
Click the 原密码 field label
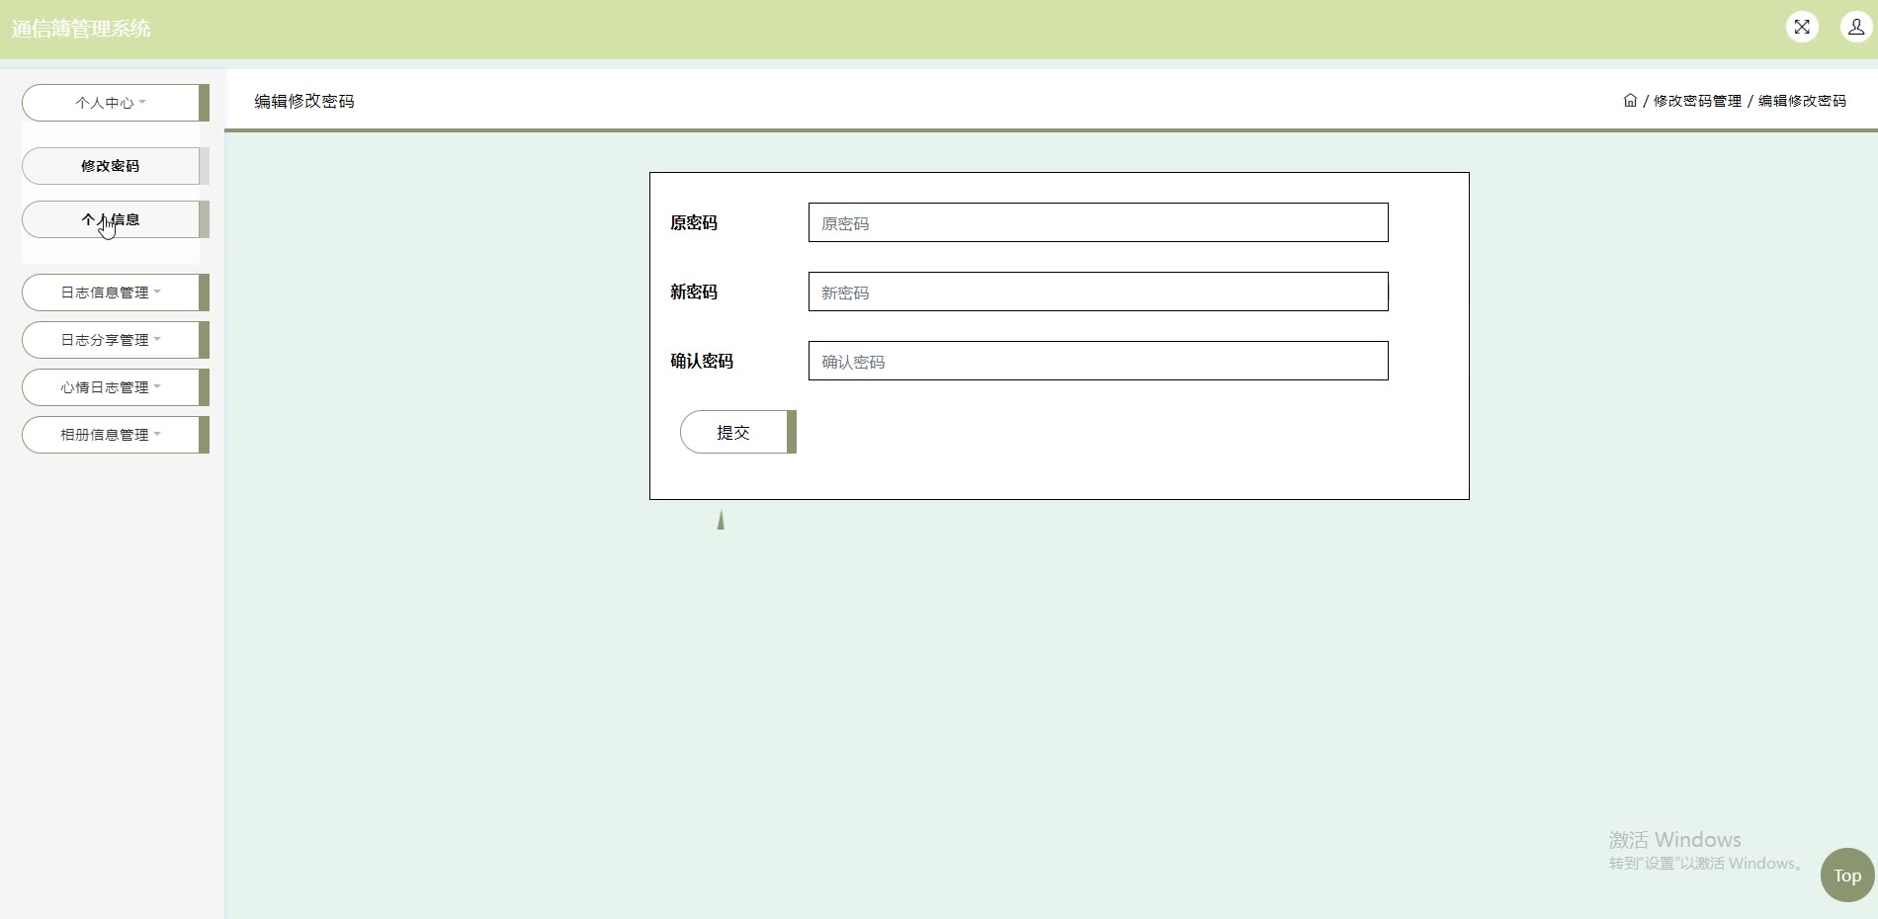pos(694,223)
